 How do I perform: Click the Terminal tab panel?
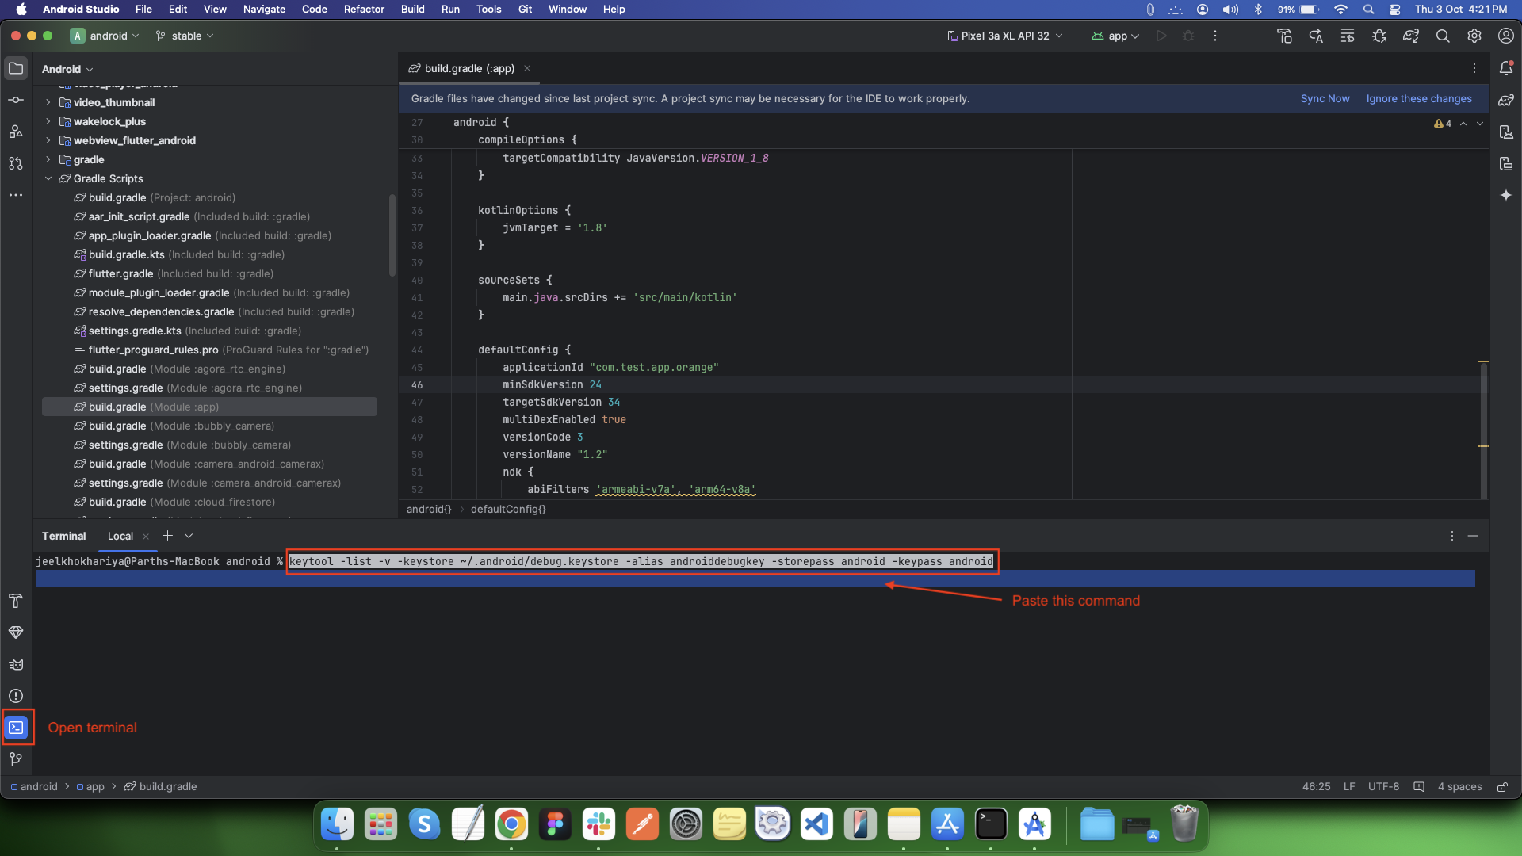coord(63,535)
